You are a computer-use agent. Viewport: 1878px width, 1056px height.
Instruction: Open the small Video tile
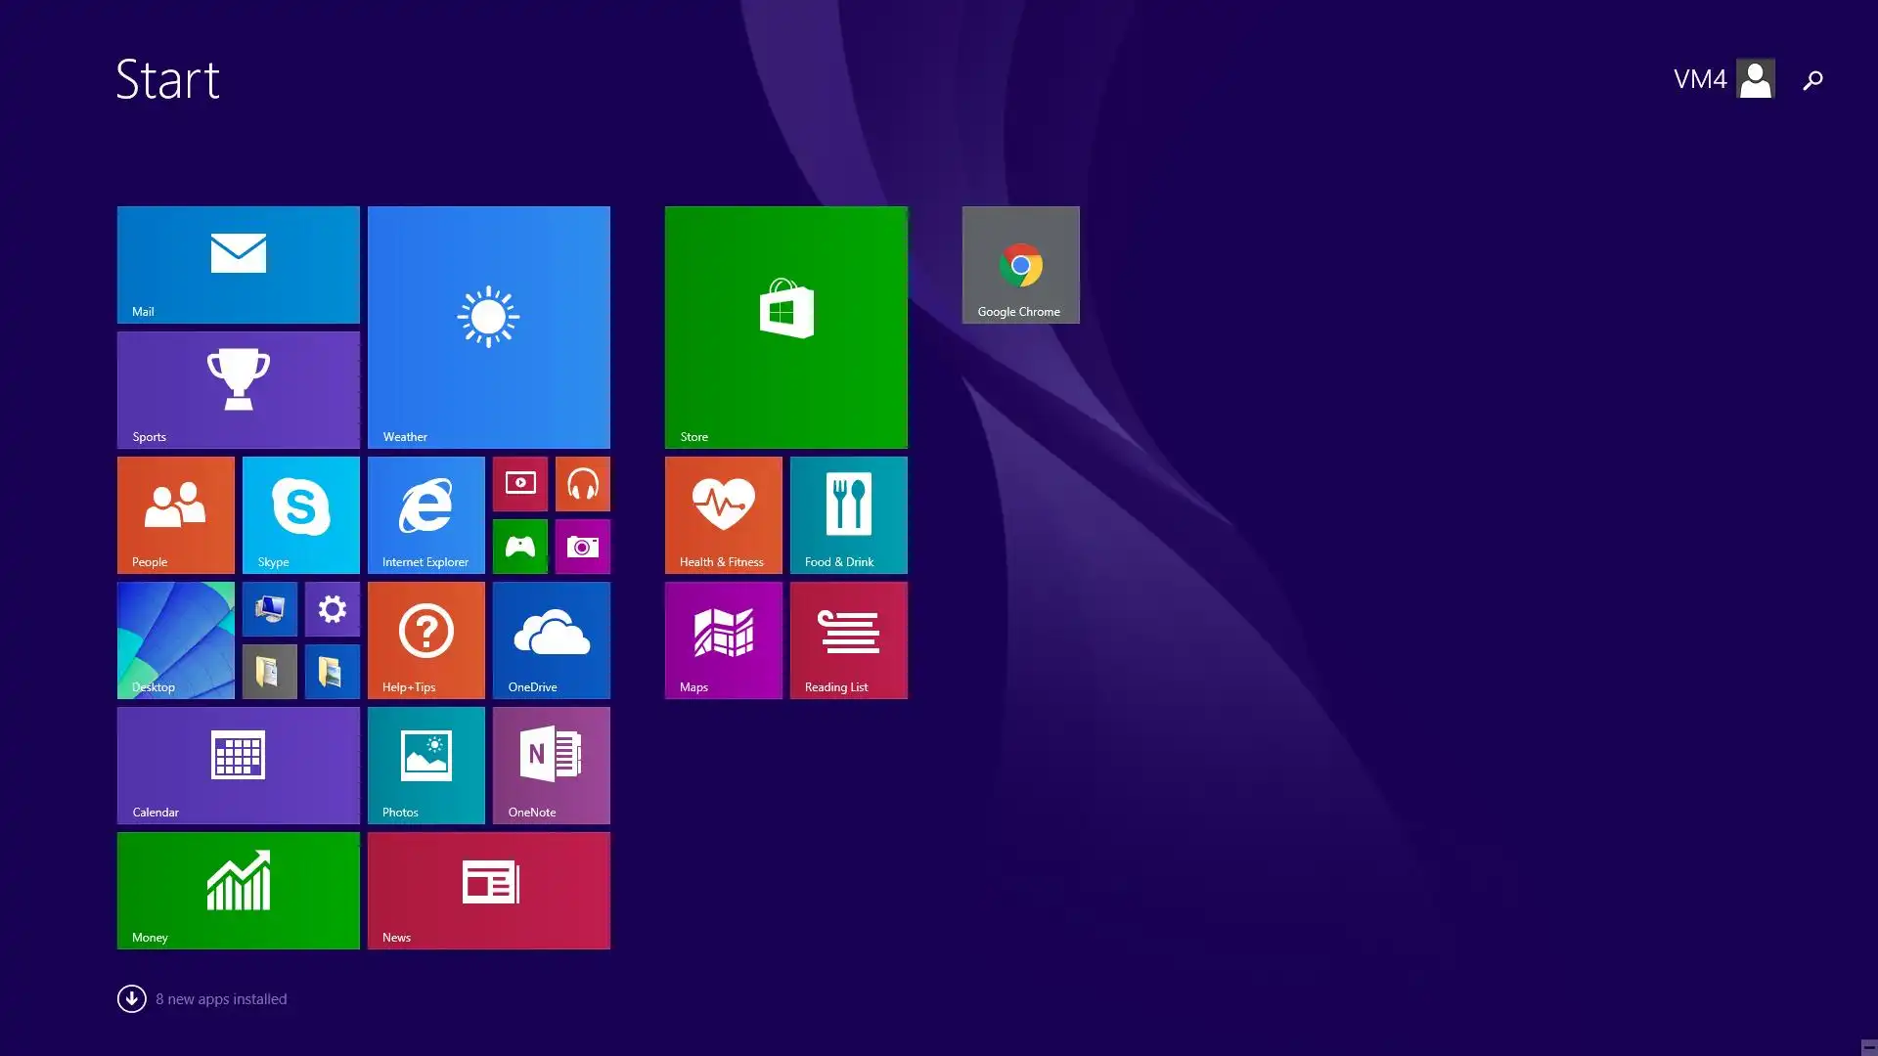(519, 483)
